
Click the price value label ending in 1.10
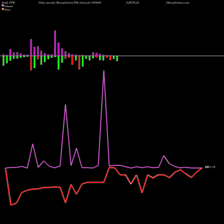coord(210,167)
